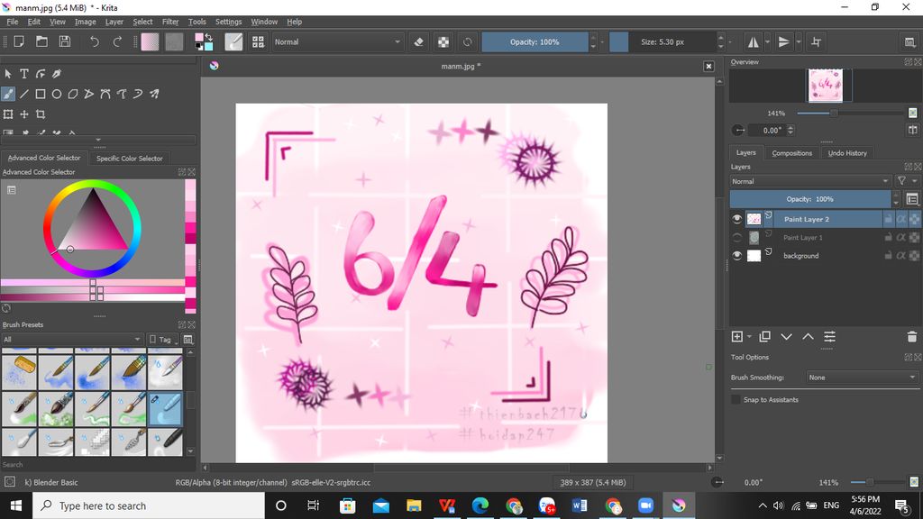The height and width of the screenshot is (519, 923).
Task: Open horizontal mirror options arrow
Action: pos(768,41)
